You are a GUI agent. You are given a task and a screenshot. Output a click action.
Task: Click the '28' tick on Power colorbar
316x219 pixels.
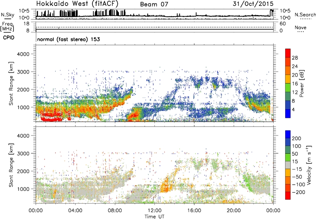(295, 58)
